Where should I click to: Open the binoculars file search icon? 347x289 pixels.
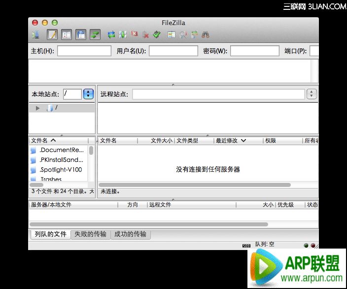206,35
